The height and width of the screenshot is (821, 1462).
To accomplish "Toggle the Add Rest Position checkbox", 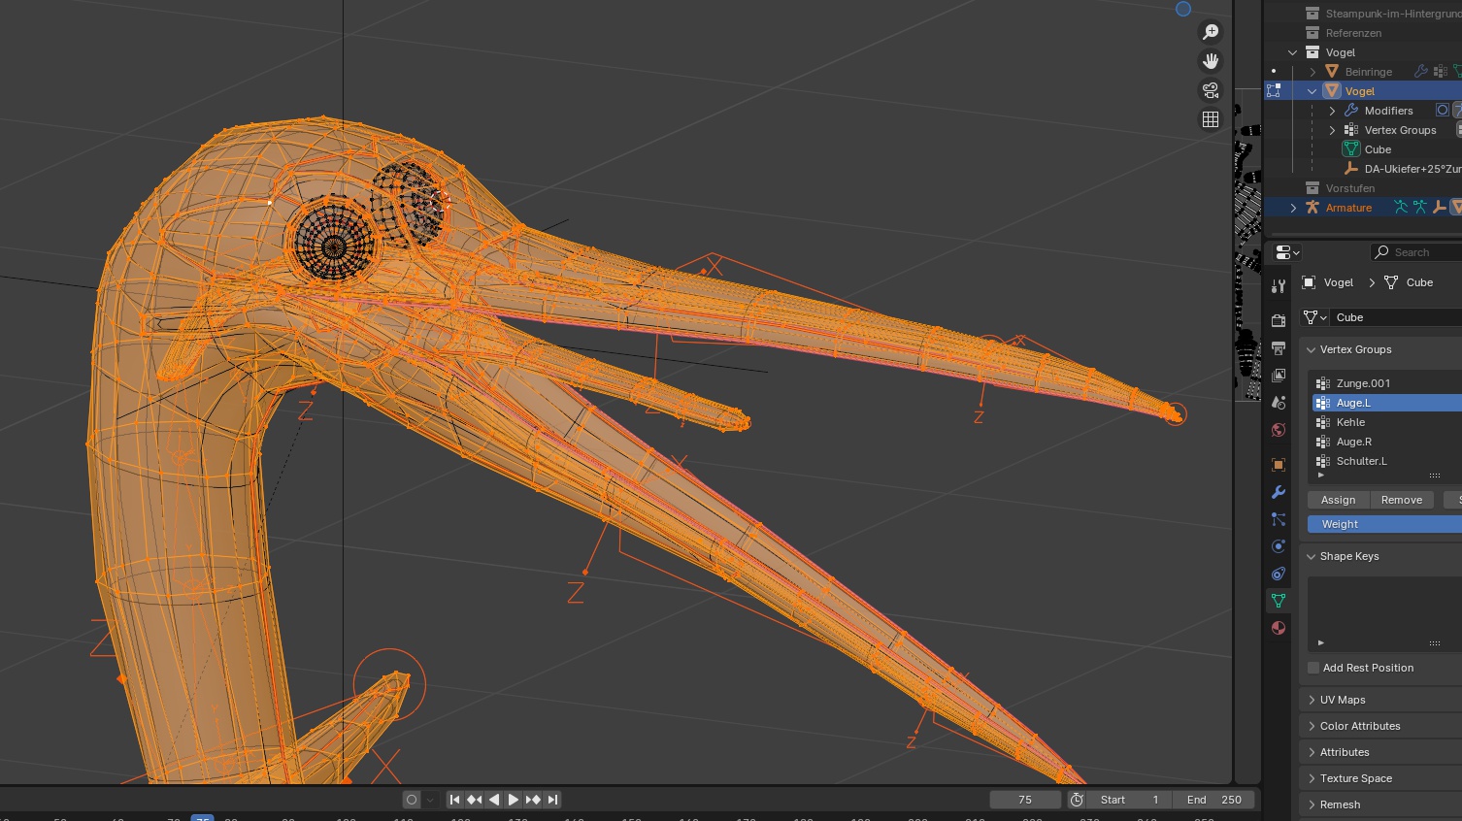I will coord(1313,668).
